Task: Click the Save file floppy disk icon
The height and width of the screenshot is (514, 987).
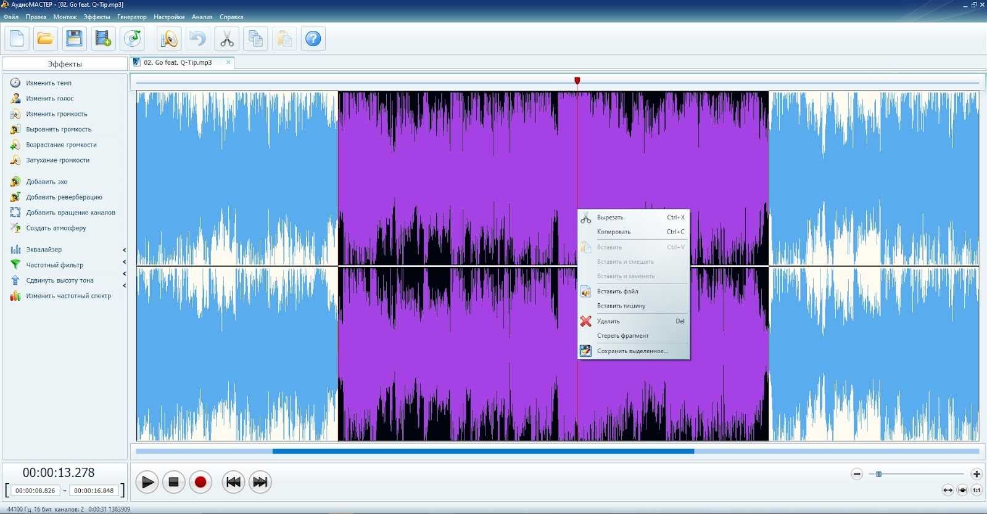Action: 74,39
